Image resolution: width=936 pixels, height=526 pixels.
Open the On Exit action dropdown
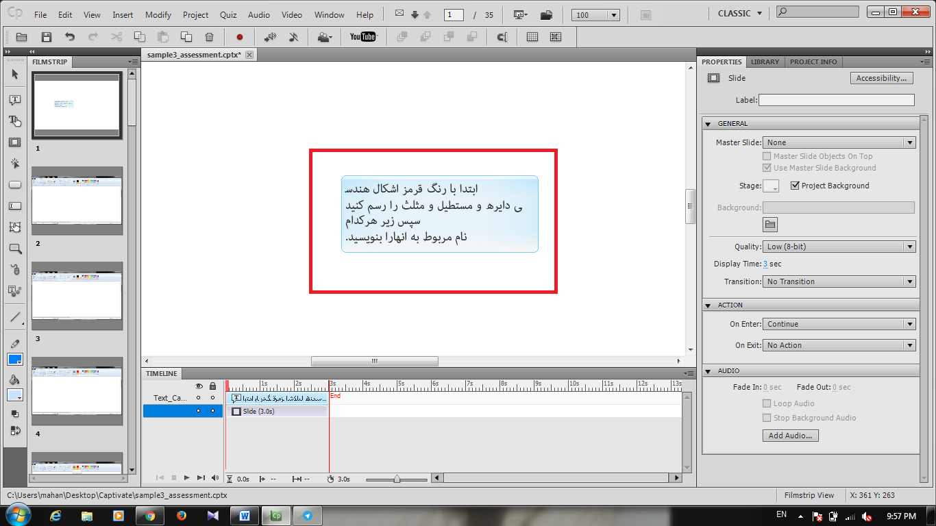point(839,345)
